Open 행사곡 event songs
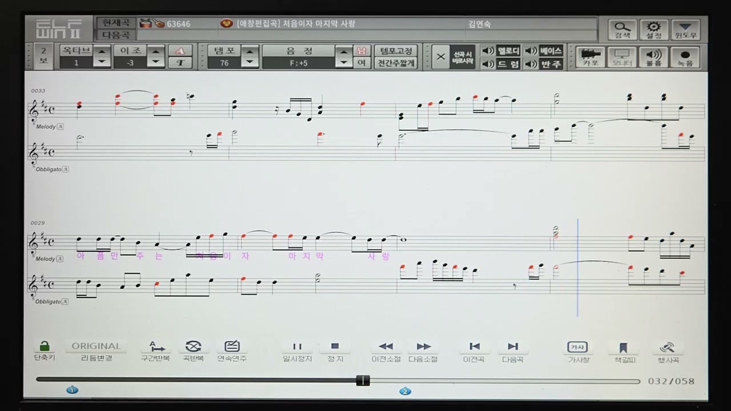The height and width of the screenshot is (411, 731). point(668,352)
